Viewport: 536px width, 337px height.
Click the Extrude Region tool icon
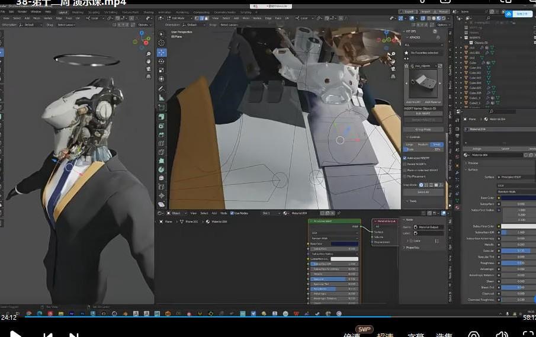161,117
